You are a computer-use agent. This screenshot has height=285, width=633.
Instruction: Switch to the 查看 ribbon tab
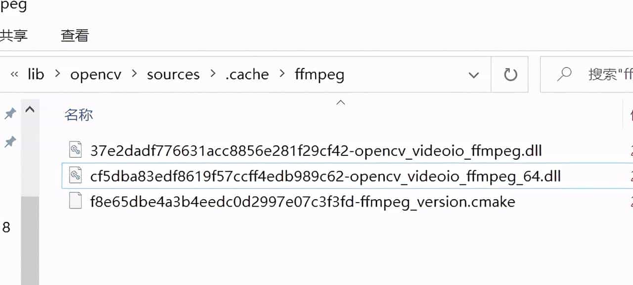click(74, 35)
